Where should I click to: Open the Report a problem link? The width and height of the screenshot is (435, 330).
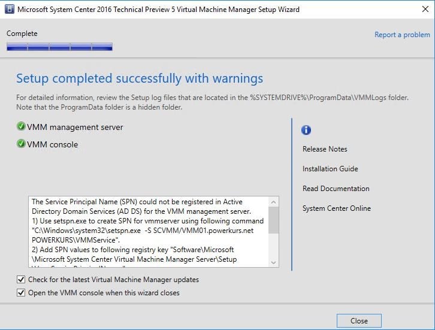[402, 35]
